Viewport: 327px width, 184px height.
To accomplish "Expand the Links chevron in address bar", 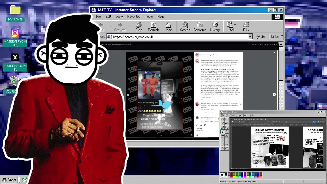I will point(282,36).
